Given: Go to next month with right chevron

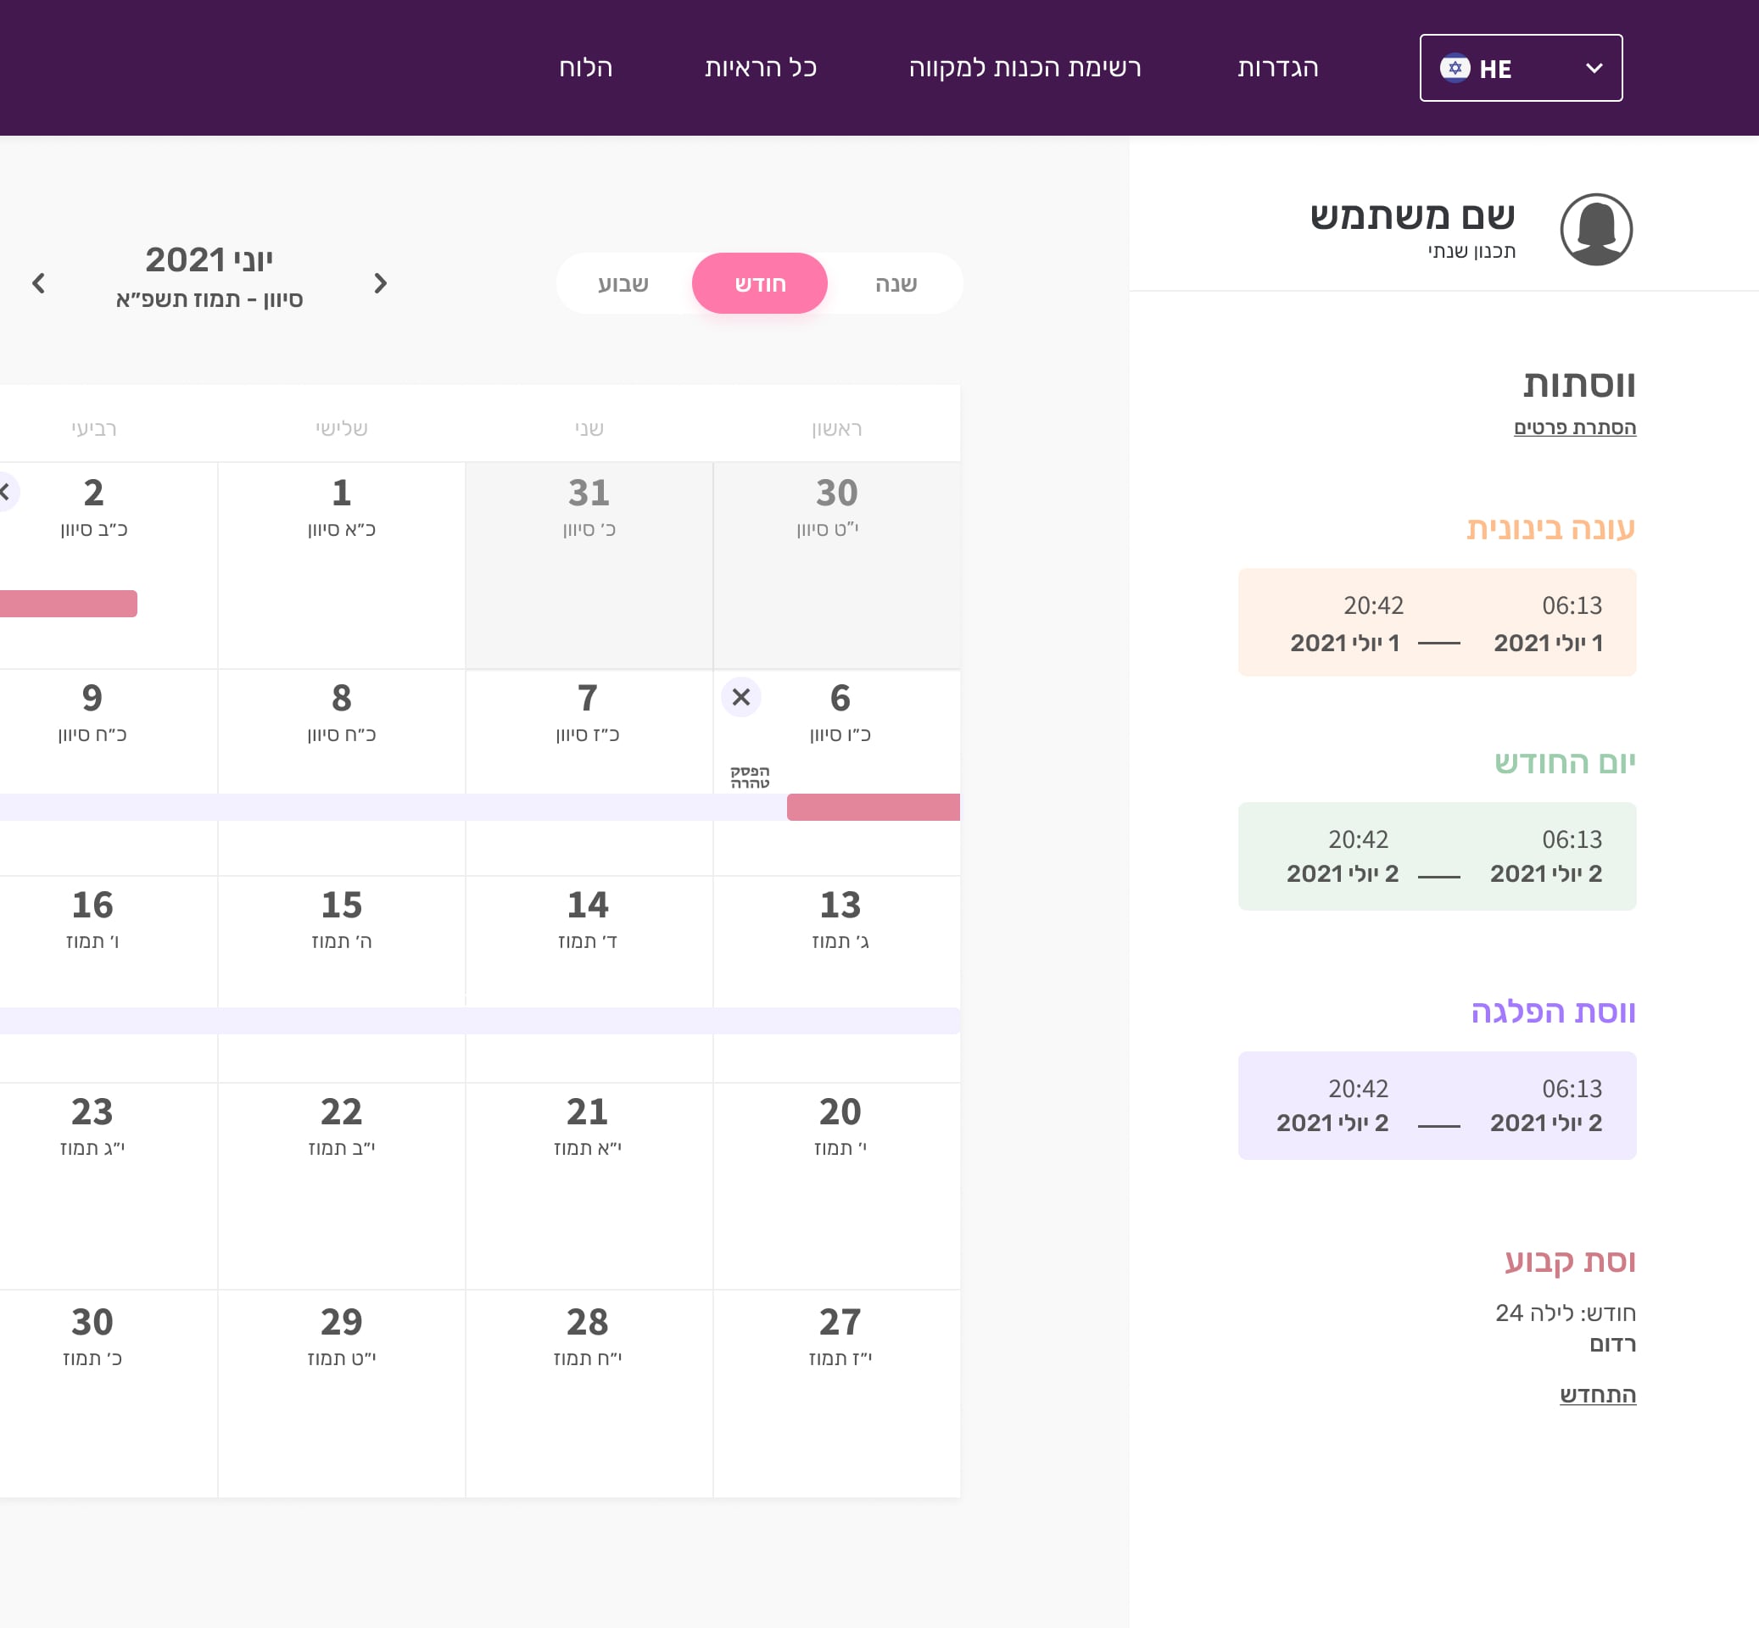Looking at the screenshot, I should [380, 284].
